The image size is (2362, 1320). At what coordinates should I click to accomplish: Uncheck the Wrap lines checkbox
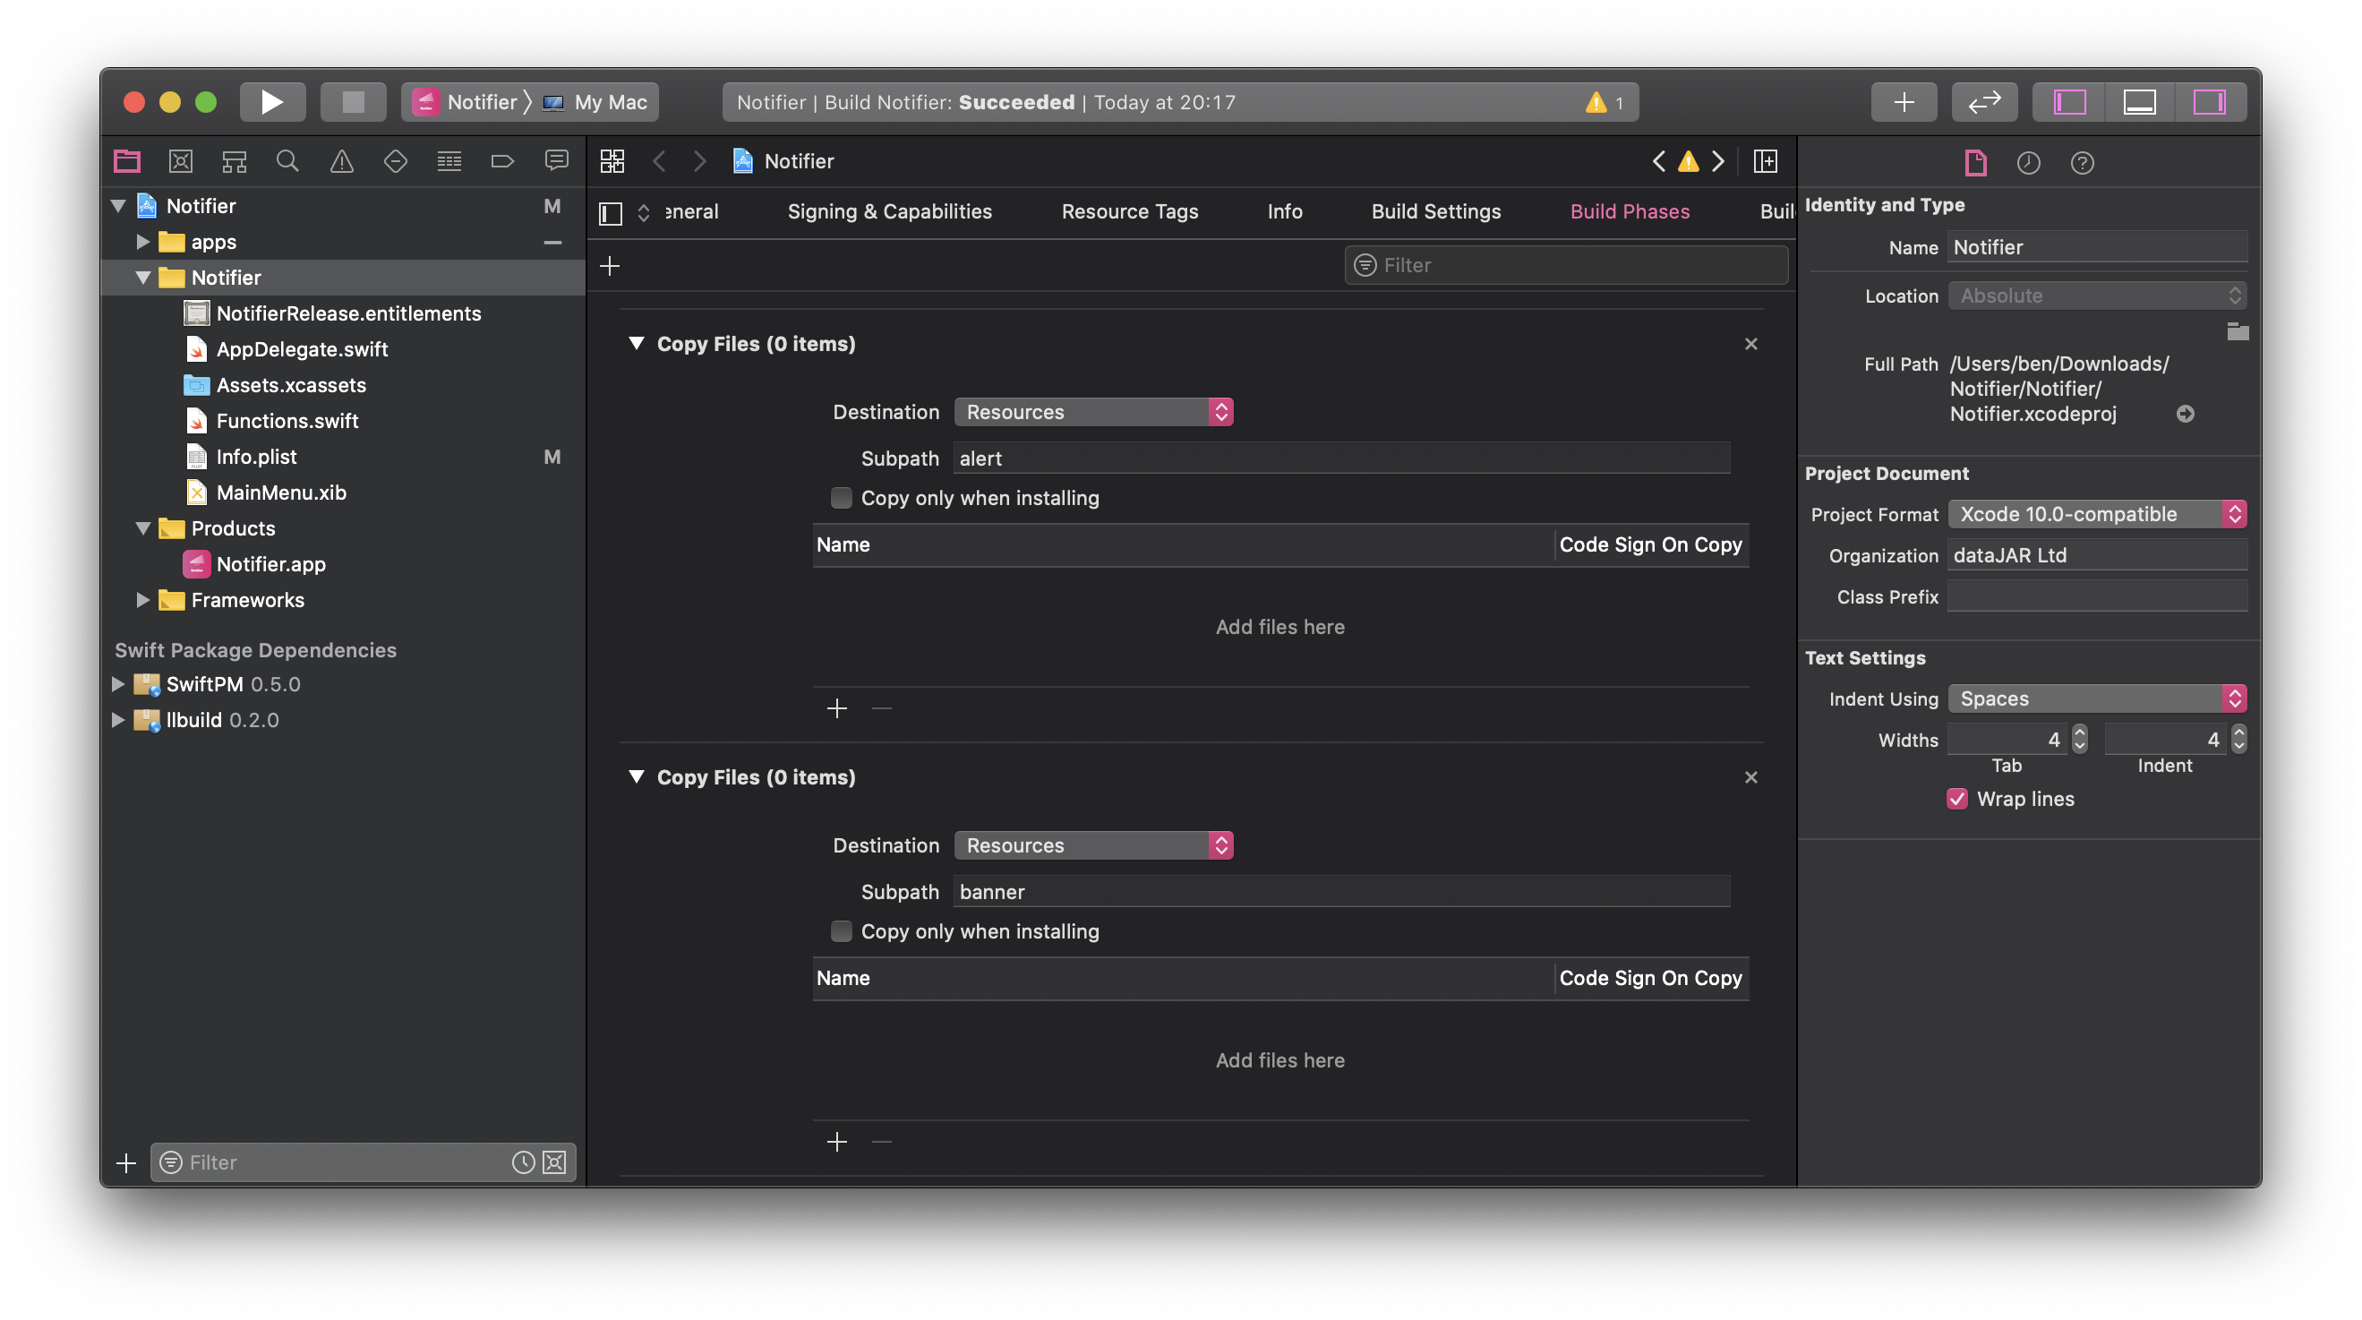click(x=1956, y=799)
